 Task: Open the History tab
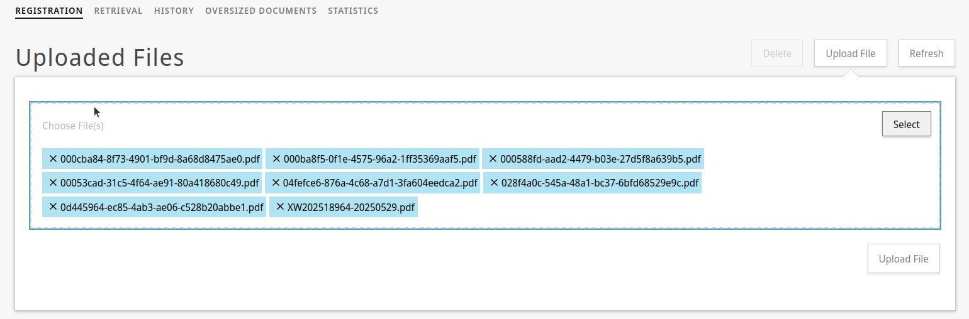[174, 11]
